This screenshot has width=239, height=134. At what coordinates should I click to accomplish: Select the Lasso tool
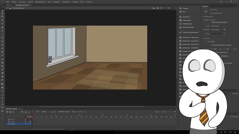coord(2,23)
